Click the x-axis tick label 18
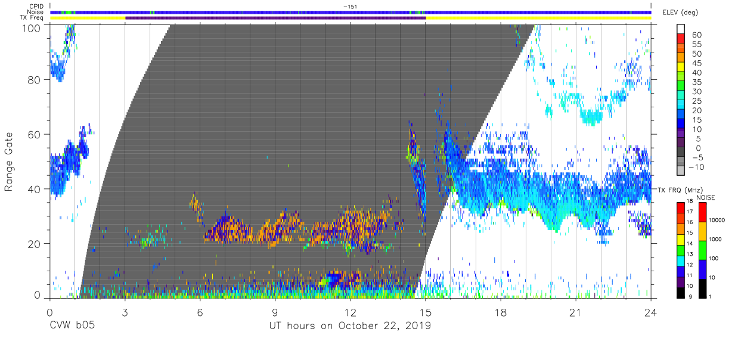Screen dimensions: 732x338 501,312
